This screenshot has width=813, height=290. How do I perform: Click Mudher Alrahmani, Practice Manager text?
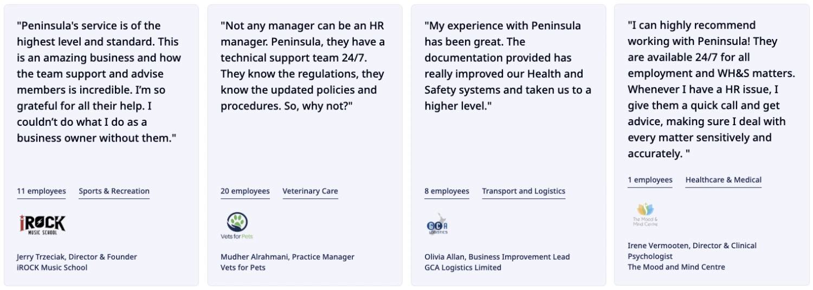tap(287, 257)
